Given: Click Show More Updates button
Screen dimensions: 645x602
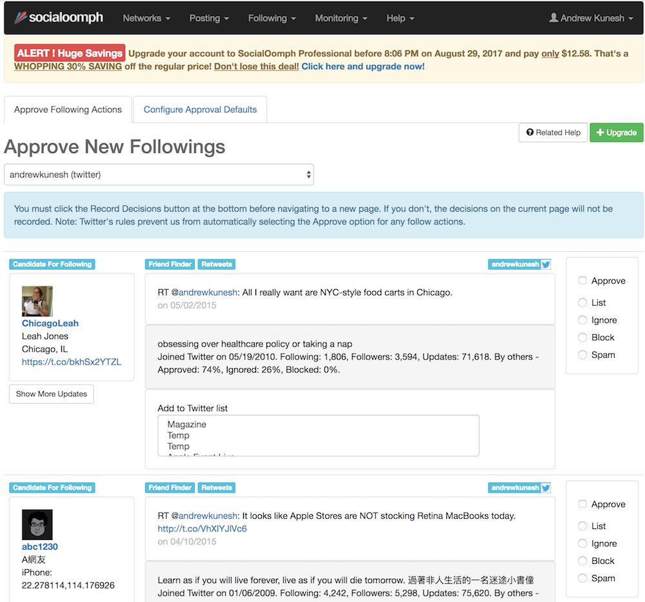Looking at the screenshot, I should pos(52,394).
